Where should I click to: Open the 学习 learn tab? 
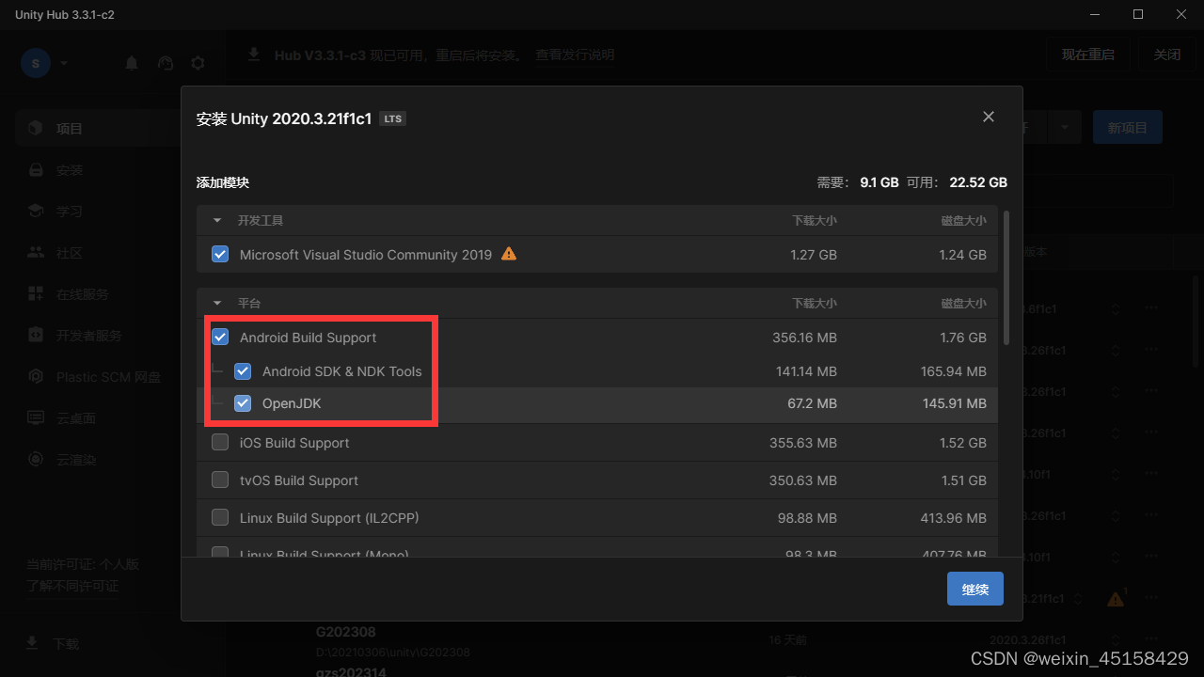(113, 212)
